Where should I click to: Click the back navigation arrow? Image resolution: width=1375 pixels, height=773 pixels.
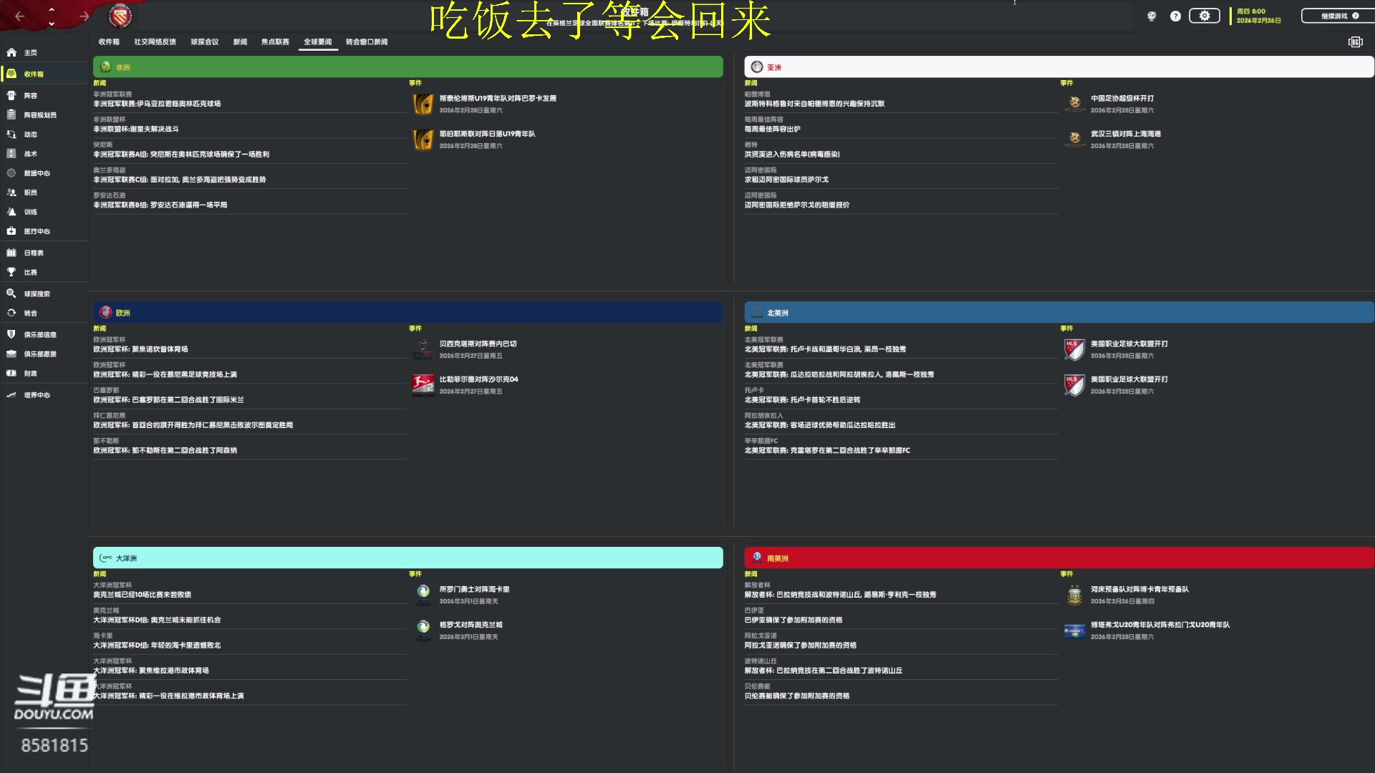point(19,16)
